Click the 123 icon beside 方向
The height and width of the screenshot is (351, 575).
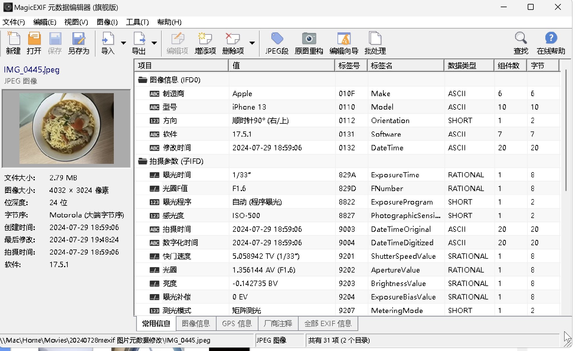pos(155,121)
